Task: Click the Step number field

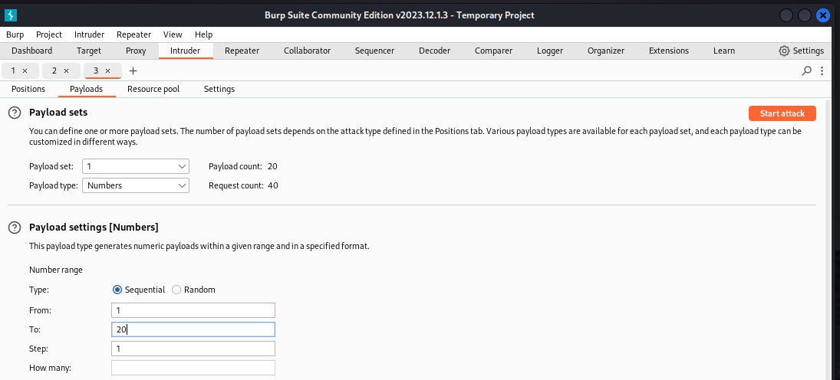Action: tap(193, 349)
